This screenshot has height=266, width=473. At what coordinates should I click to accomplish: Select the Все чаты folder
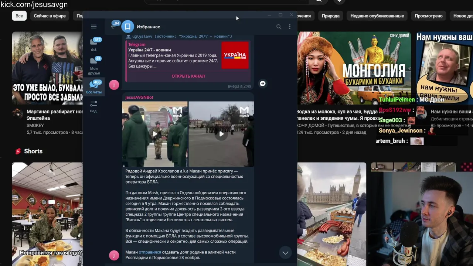coord(94,87)
